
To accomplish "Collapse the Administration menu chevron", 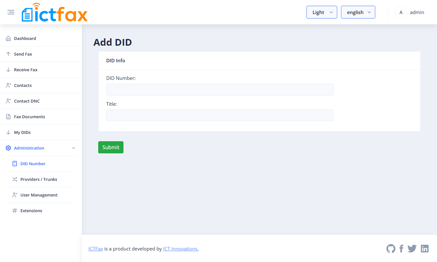I will click(x=74, y=148).
